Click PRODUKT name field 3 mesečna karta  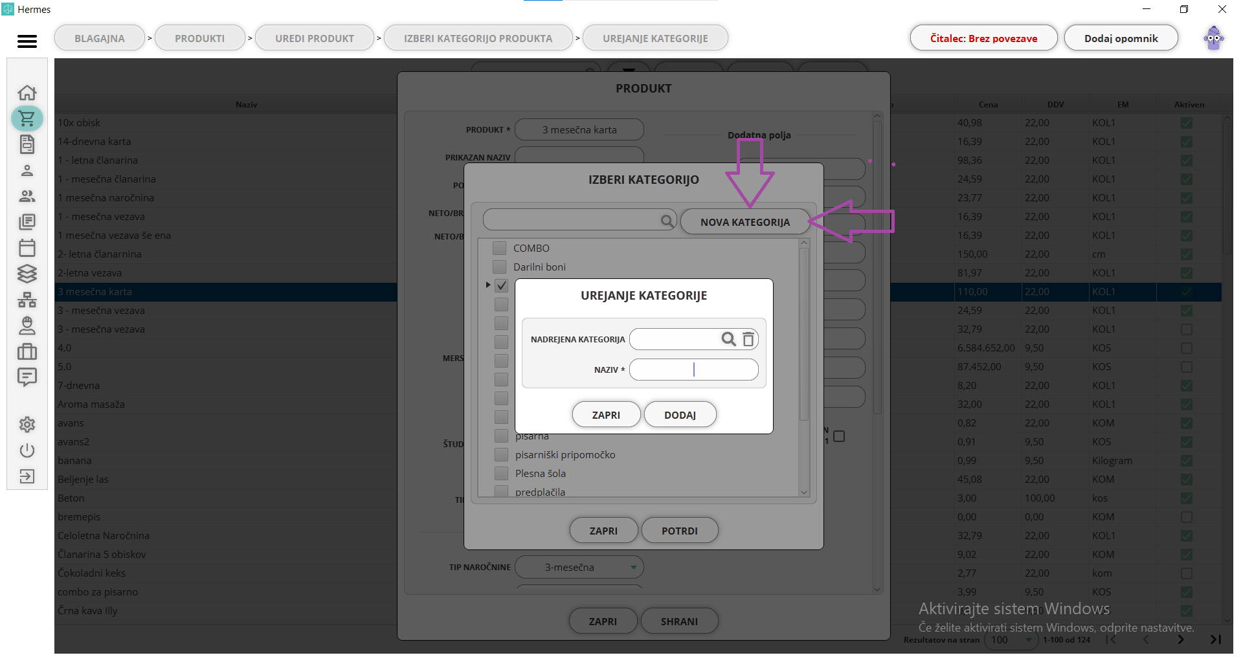pyautogui.click(x=579, y=129)
